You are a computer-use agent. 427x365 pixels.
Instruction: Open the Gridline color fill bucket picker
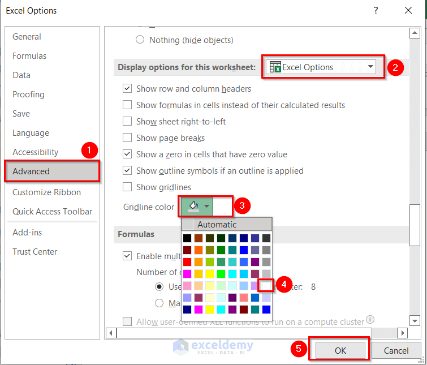(x=193, y=206)
